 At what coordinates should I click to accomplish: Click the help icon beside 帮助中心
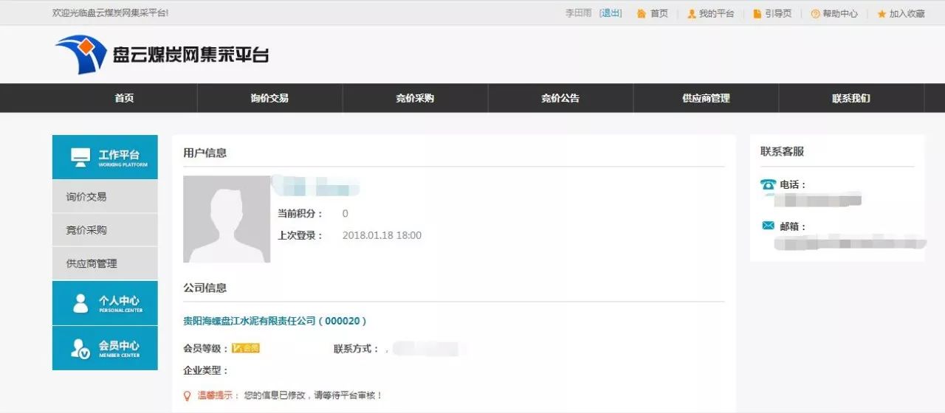815,14
